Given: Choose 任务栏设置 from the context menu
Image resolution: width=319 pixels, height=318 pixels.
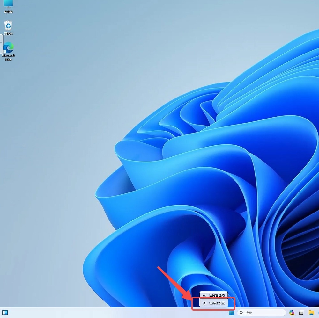Looking at the screenshot, I should pyautogui.click(x=217, y=303).
